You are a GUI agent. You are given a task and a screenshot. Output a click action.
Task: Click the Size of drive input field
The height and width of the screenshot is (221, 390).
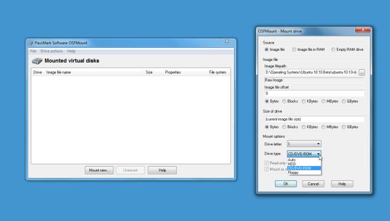pyautogui.click(x=314, y=119)
